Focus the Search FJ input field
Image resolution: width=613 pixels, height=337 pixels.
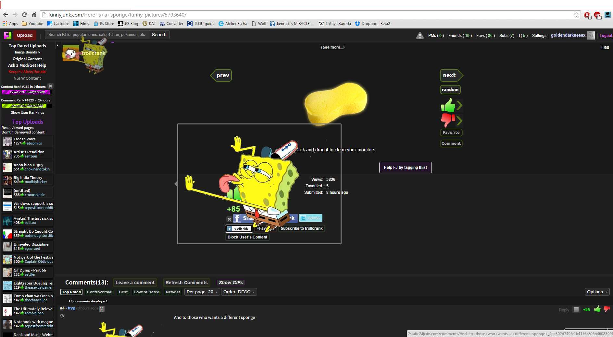point(97,35)
